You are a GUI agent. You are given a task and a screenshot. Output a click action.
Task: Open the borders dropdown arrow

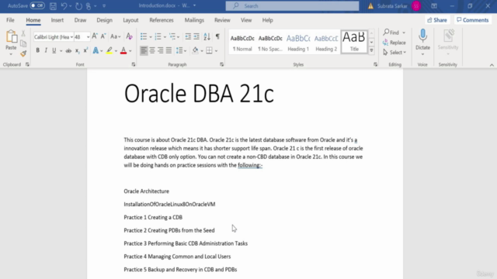(216, 50)
